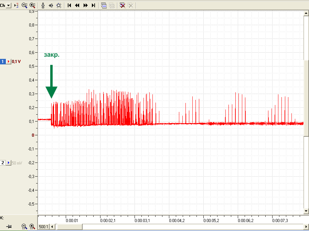This screenshot has width=309, height=231.
Task: Click the 0:00:04,2 time axis label
Action: click(x=177, y=220)
